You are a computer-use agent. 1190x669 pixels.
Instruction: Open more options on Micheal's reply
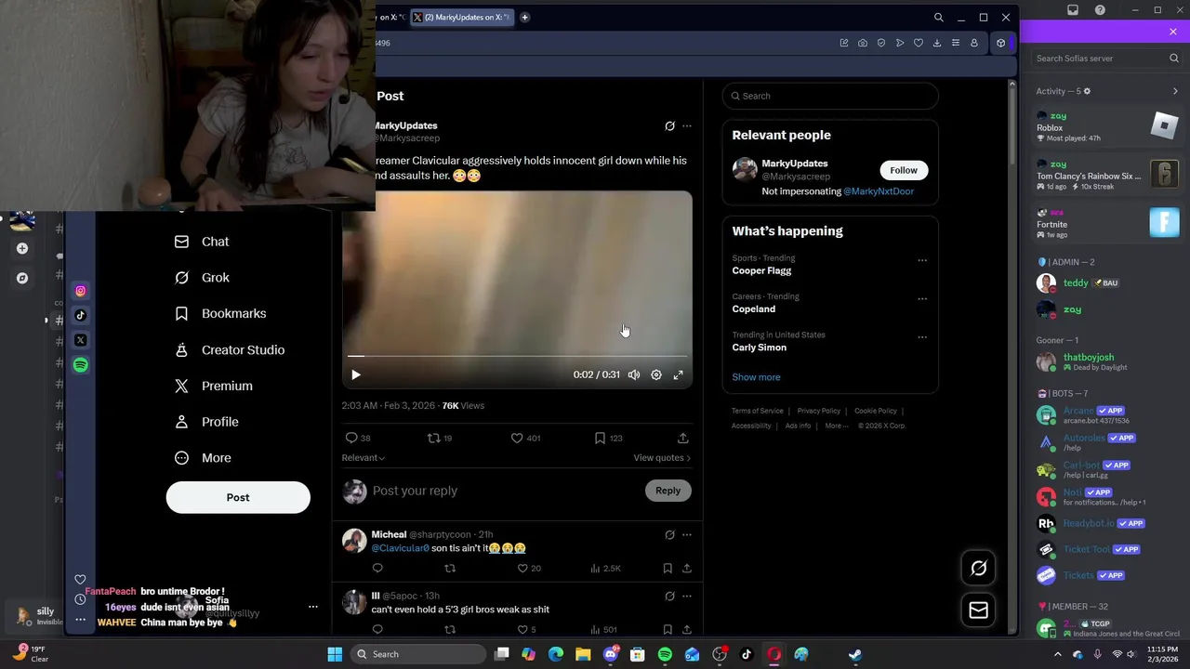pos(687,534)
